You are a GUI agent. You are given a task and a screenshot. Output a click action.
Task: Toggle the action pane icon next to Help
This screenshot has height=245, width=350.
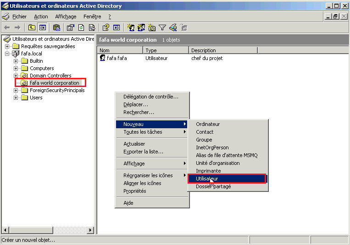tap(117, 27)
